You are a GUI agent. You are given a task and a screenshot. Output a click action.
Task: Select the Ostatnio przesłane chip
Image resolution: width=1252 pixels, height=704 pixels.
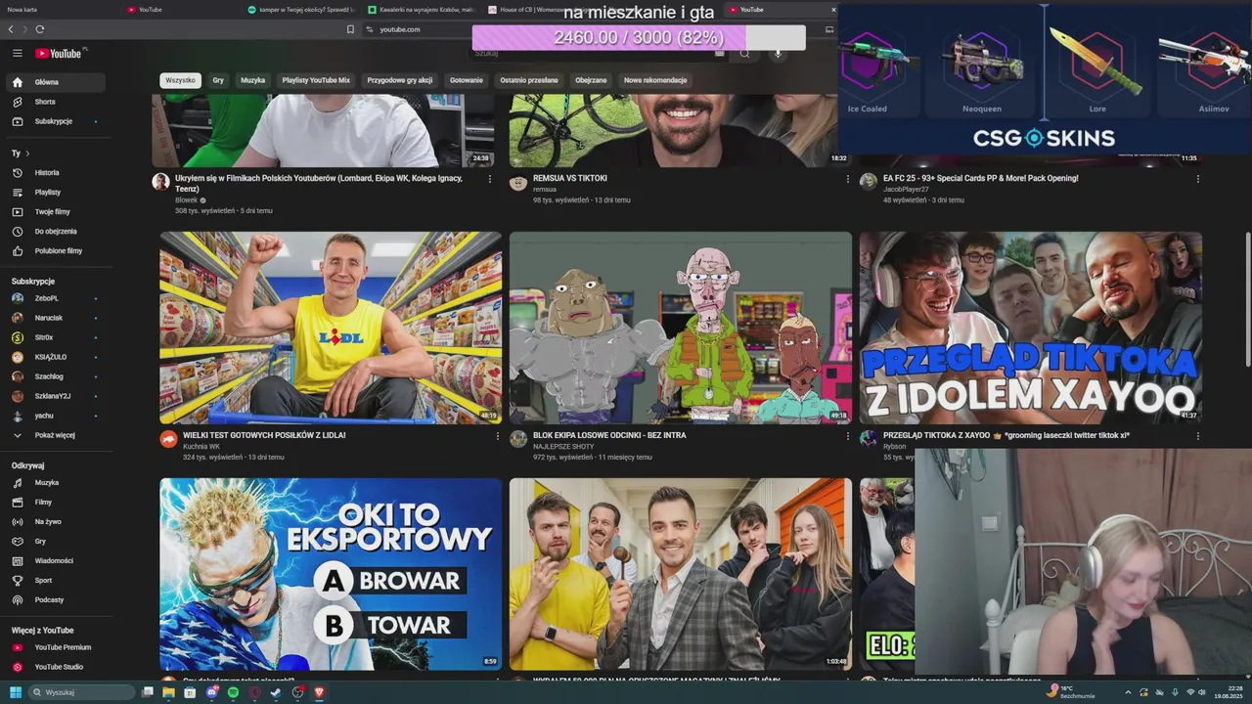tap(529, 80)
